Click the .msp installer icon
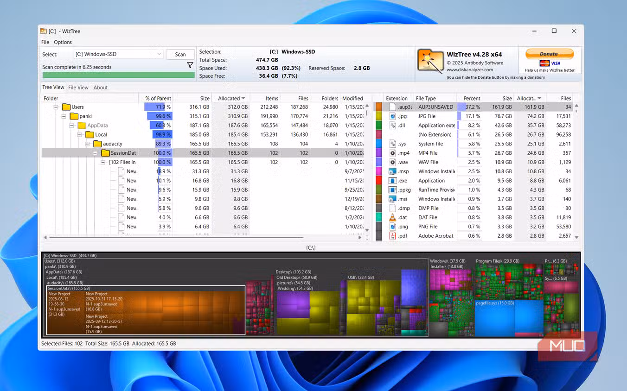This screenshot has height=391, width=627. (x=392, y=171)
